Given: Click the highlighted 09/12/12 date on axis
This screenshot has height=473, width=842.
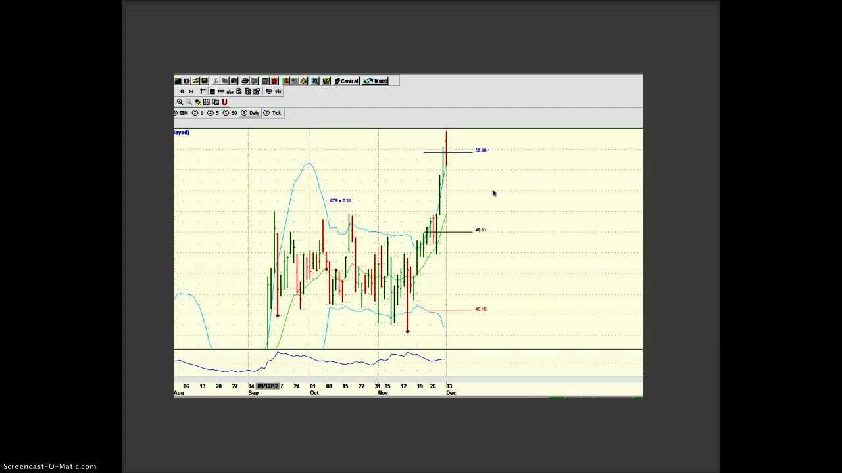Looking at the screenshot, I should (x=268, y=386).
